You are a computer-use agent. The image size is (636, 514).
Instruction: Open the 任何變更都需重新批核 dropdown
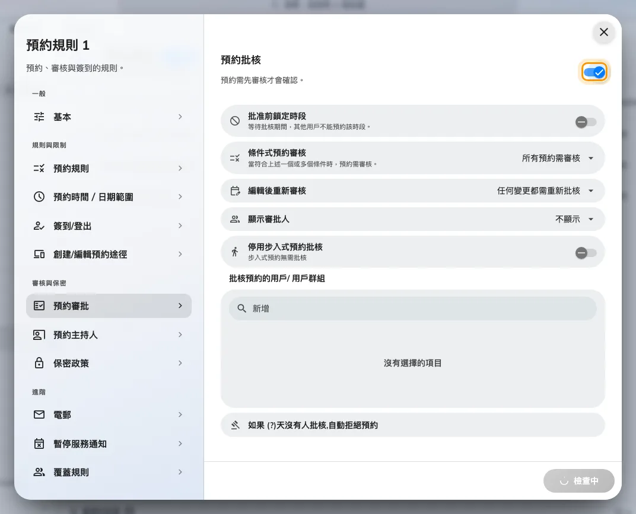(x=546, y=191)
